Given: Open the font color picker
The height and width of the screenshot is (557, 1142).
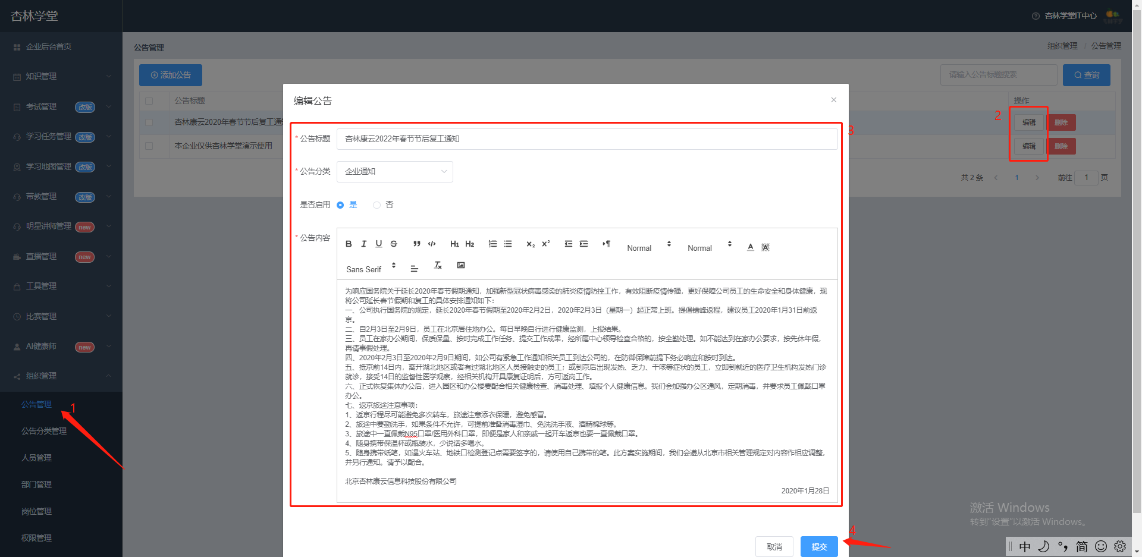Looking at the screenshot, I should point(751,247).
